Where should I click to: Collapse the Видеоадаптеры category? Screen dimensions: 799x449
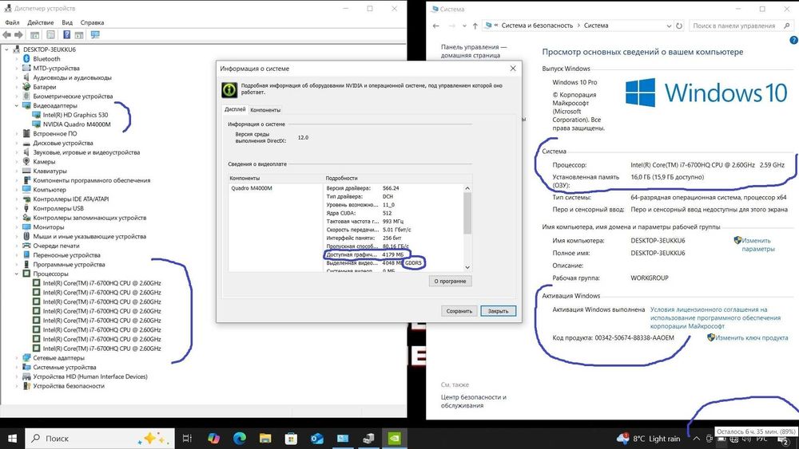point(16,106)
